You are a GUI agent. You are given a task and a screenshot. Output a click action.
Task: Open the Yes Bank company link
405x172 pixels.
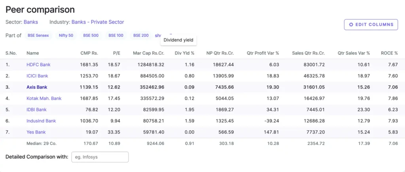pyautogui.click(x=36, y=132)
